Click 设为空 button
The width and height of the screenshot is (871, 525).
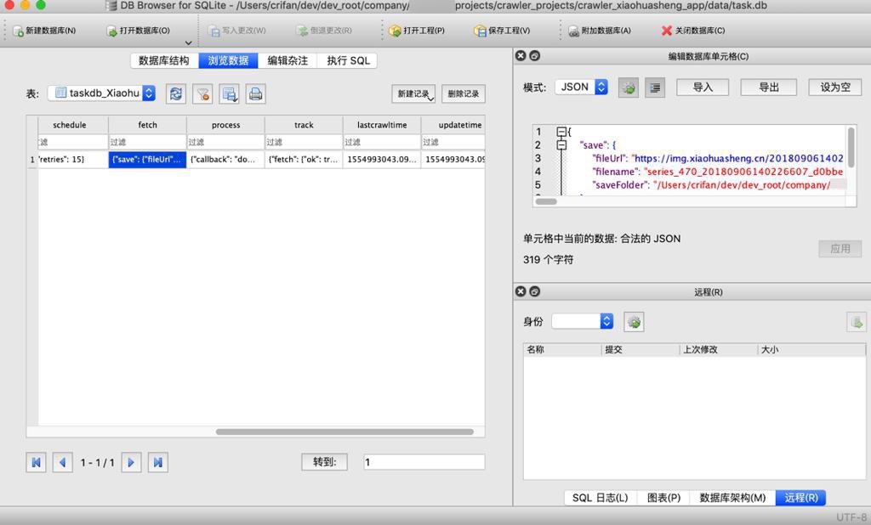coord(835,87)
